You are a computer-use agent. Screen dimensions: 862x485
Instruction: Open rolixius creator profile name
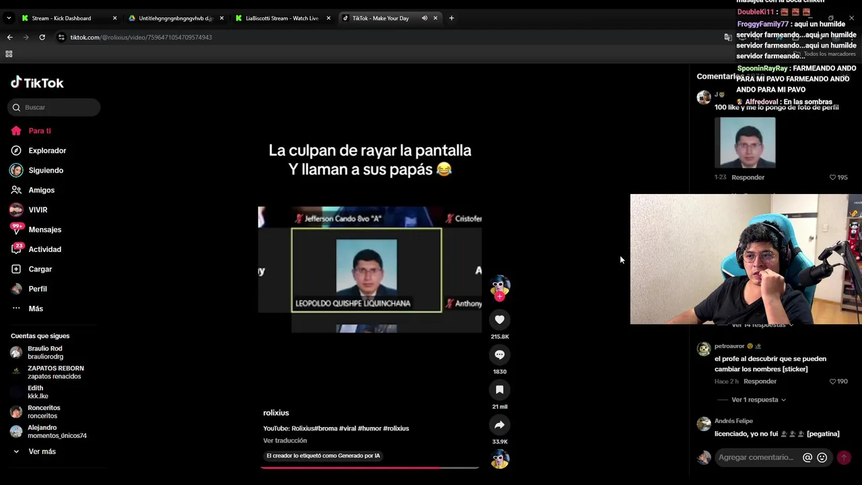[276, 413]
